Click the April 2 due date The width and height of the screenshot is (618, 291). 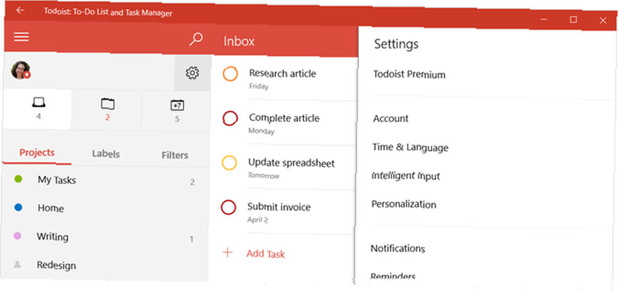click(x=258, y=220)
